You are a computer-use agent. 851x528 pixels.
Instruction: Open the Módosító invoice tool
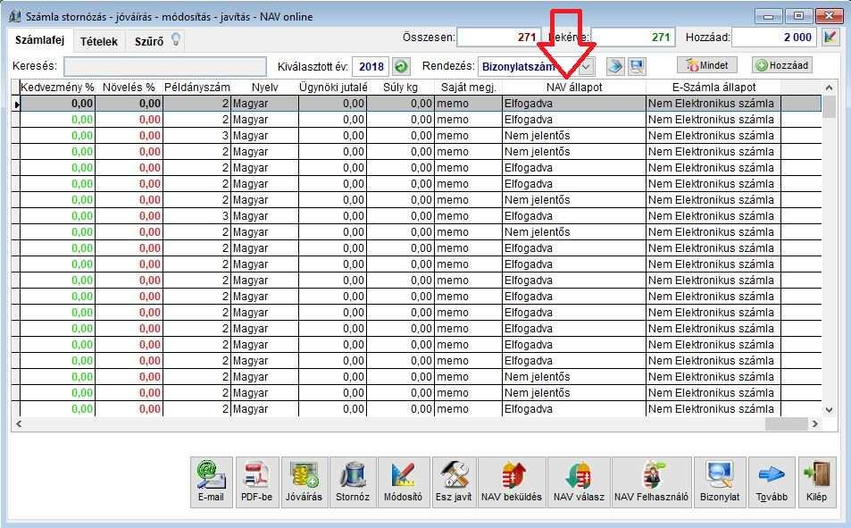tap(404, 482)
